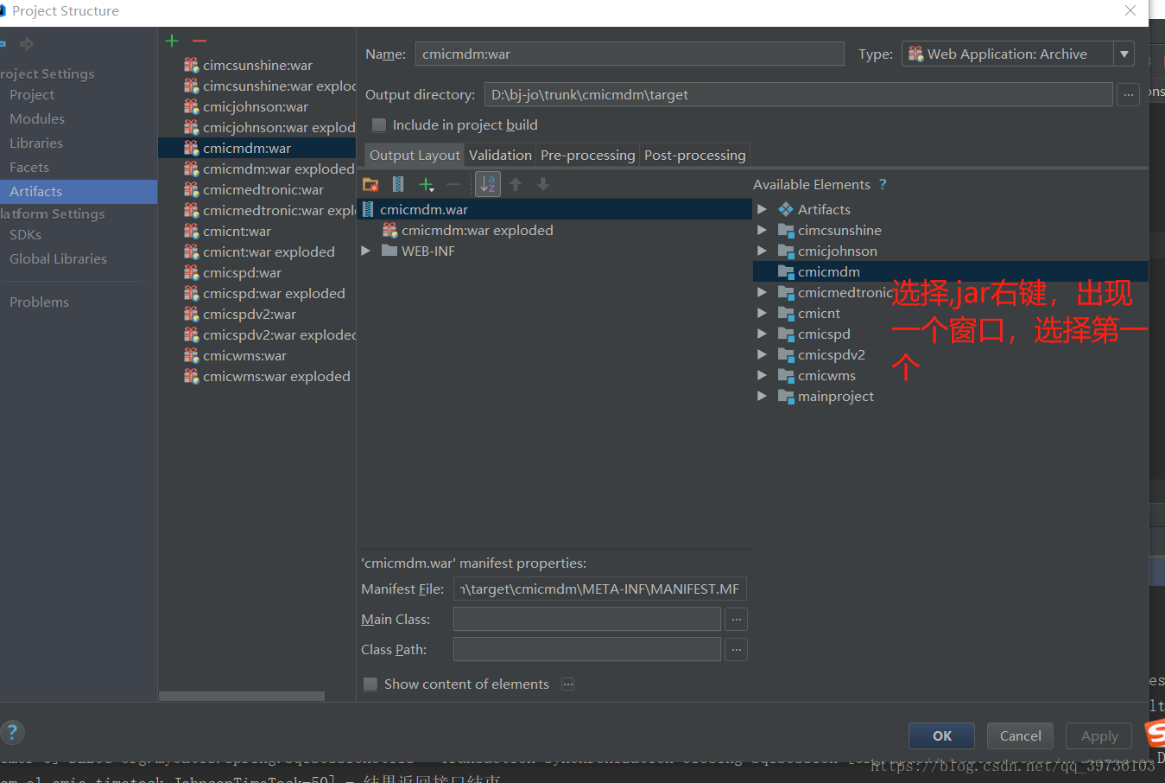The image size is (1165, 783).
Task: Expand the cmicspd module node
Action: point(762,334)
